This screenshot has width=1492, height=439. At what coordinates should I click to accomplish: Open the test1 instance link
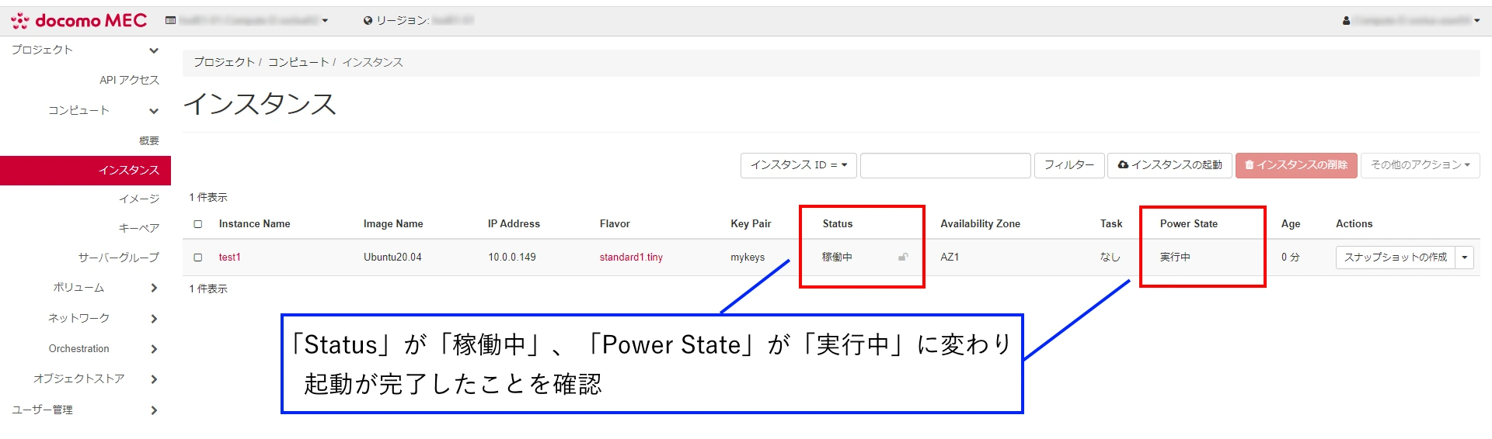[x=229, y=258]
